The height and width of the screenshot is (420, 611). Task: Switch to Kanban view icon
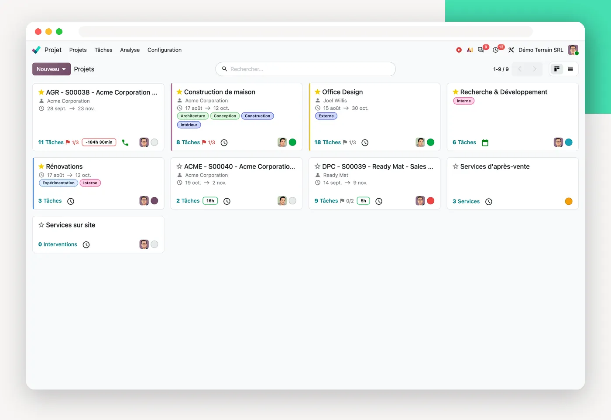(557, 69)
